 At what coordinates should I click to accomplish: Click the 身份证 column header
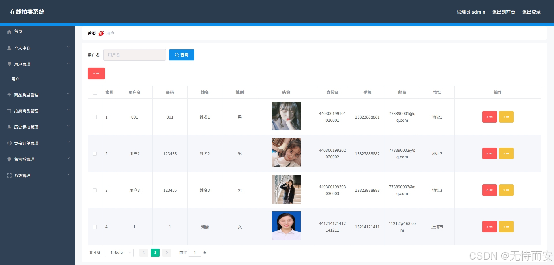(332, 92)
